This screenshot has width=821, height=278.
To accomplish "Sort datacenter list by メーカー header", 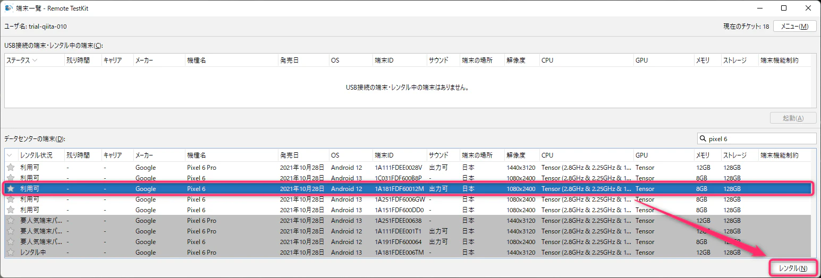I will 159,155.
